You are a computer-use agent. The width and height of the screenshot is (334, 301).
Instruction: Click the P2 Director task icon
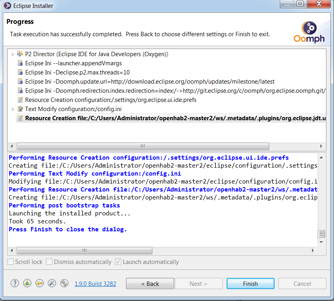click(x=20, y=54)
